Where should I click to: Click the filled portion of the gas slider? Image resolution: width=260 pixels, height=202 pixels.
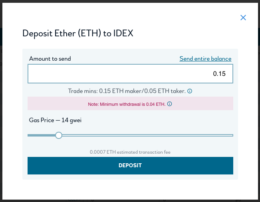[42, 135]
